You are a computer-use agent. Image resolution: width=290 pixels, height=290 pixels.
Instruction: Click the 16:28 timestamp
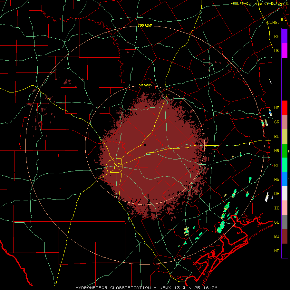pos(211,288)
